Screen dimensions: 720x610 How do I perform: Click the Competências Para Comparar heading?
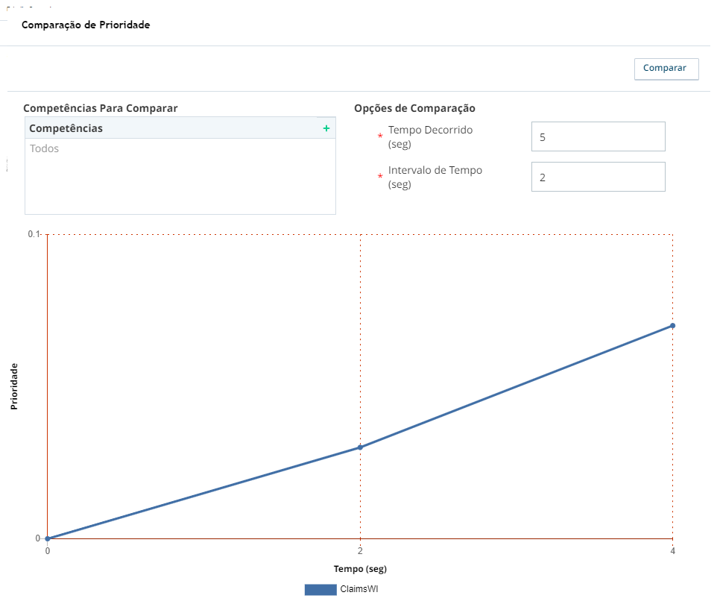pyautogui.click(x=100, y=108)
